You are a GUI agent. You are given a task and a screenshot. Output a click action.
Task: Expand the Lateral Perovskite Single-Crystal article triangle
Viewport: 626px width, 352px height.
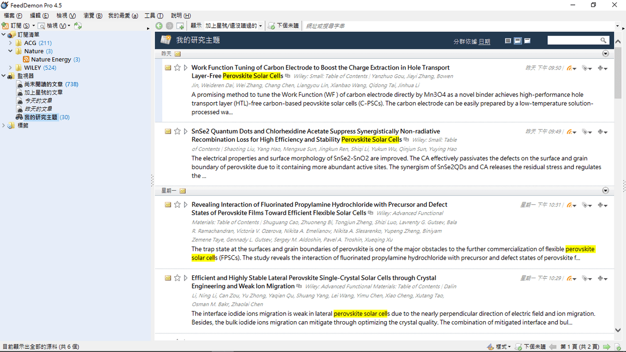tap(186, 278)
